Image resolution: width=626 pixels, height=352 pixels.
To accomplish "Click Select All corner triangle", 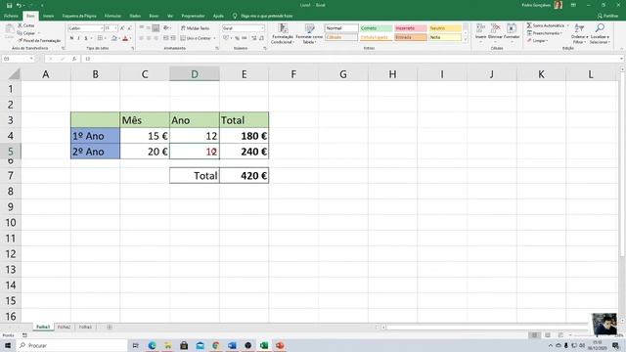I will tap(14, 74).
